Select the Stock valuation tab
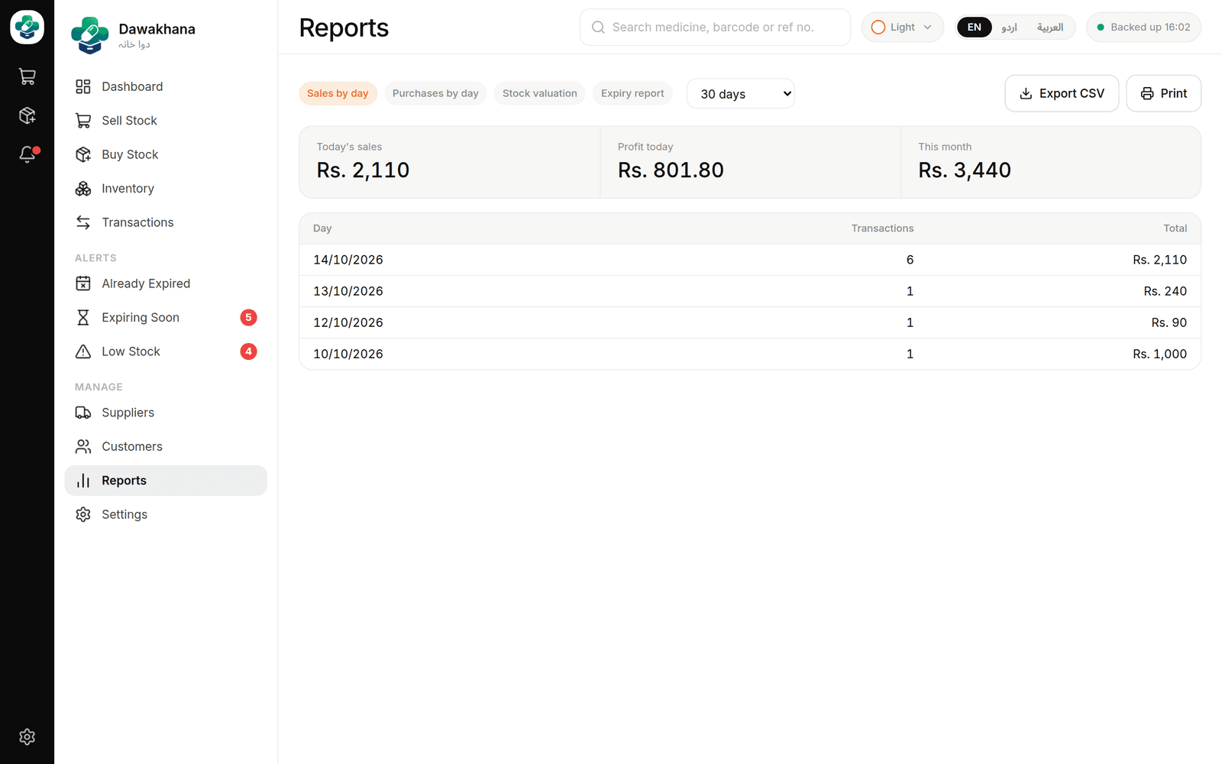The image size is (1222, 764). click(x=540, y=93)
